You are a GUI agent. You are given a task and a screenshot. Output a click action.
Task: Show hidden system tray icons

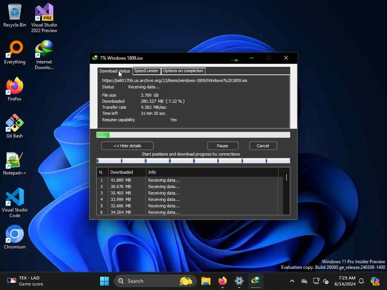pos(292,281)
